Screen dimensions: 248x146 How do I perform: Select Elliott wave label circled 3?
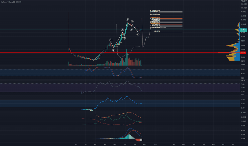(122, 30)
